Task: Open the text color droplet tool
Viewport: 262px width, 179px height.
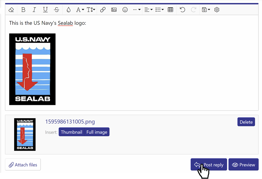Action: (x=68, y=10)
